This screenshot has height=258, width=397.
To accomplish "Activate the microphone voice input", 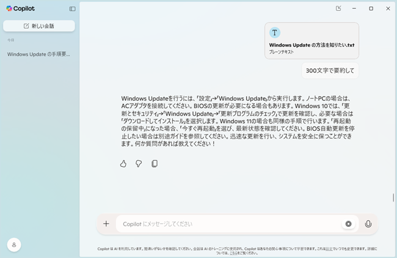I will pyautogui.click(x=368, y=224).
